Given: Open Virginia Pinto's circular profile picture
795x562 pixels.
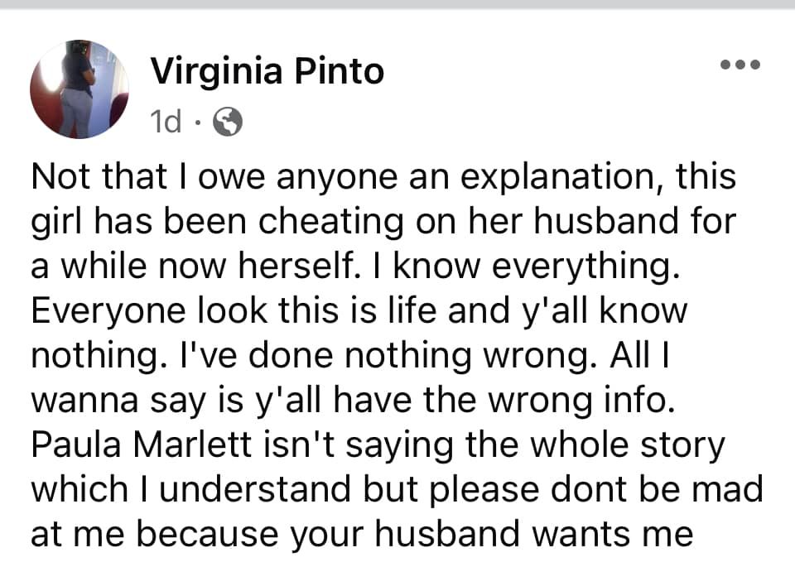Looking at the screenshot, I should [79, 89].
